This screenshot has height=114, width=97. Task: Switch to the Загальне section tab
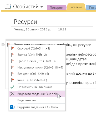tap(76, 7)
